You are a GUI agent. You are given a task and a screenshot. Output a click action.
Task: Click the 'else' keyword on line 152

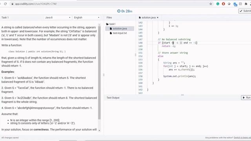click(x=160, y=56)
